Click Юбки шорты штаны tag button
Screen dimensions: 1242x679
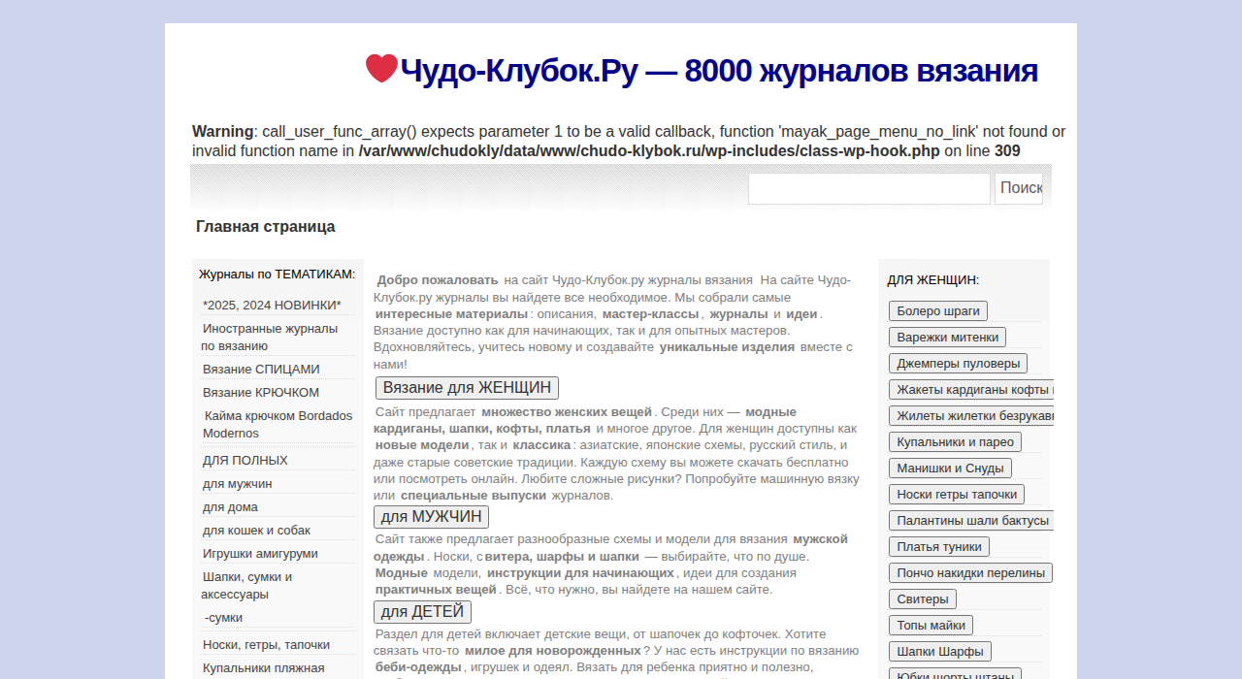click(x=955, y=673)
